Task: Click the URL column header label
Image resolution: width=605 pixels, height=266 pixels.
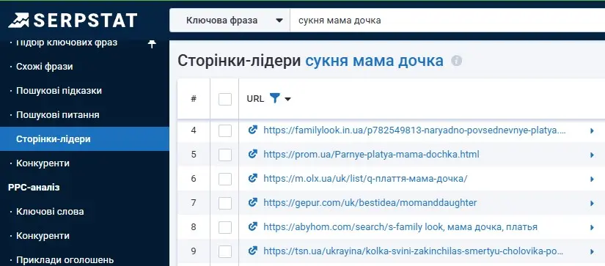Action: (255, 99)
